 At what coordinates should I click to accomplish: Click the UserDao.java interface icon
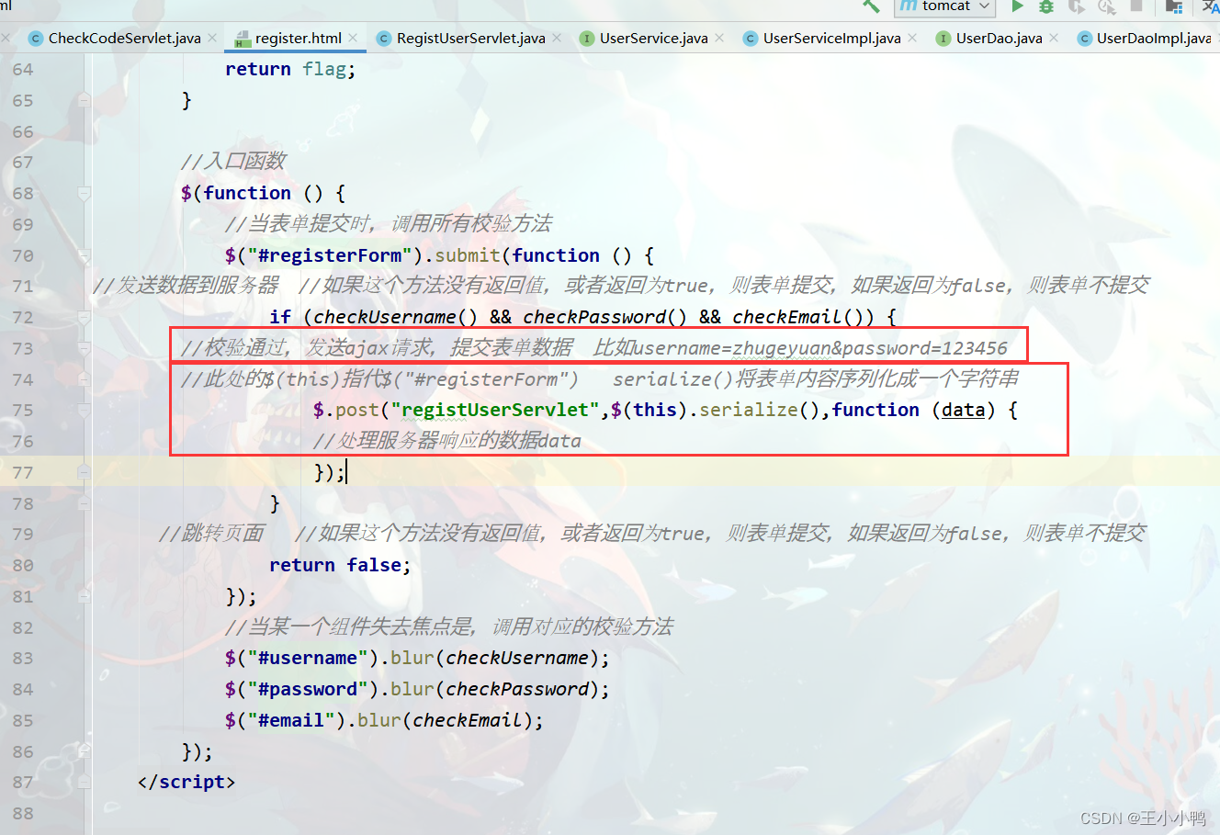943,39
